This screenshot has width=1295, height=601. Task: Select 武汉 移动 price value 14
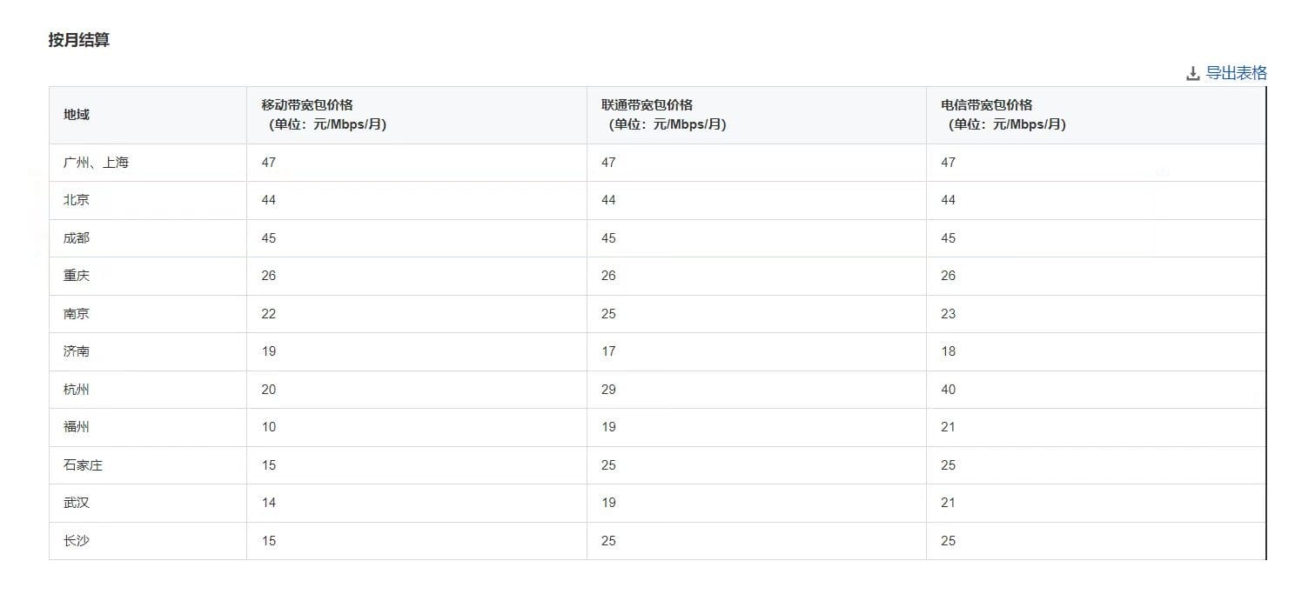pos(269,503)
